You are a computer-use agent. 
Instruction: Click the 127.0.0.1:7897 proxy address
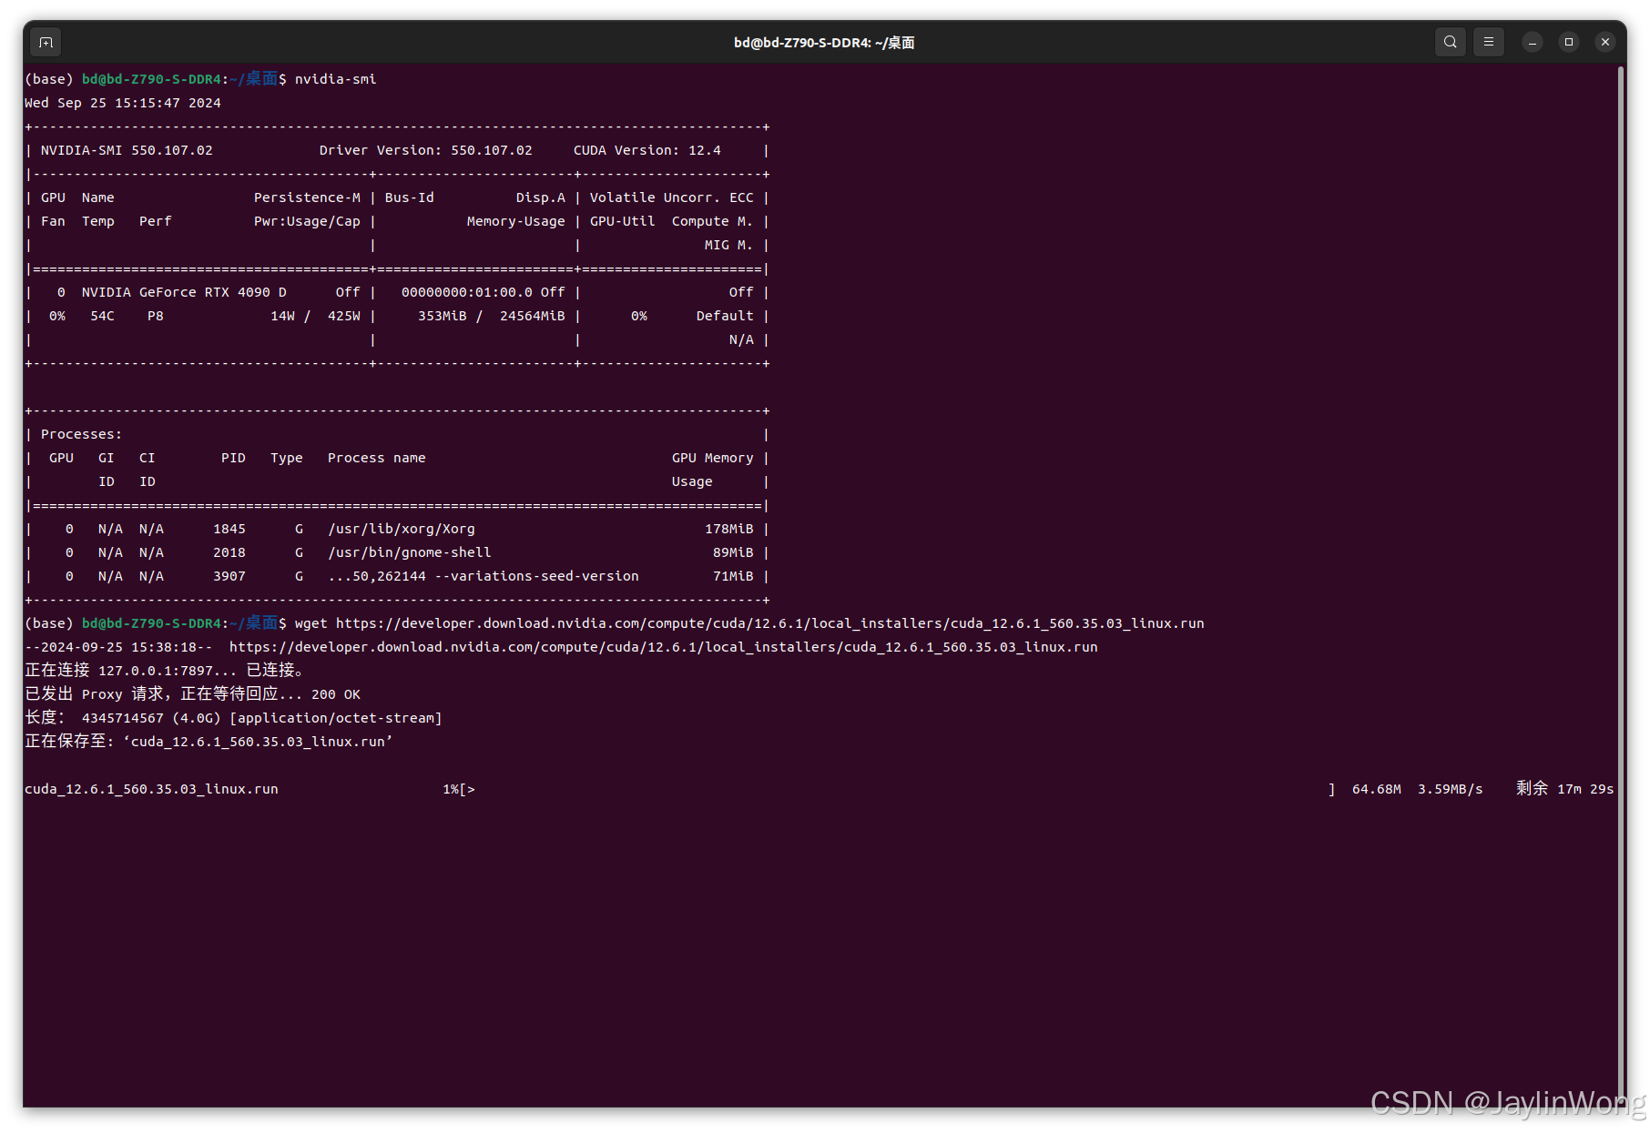pyautogui.click(x=155, y=671)
